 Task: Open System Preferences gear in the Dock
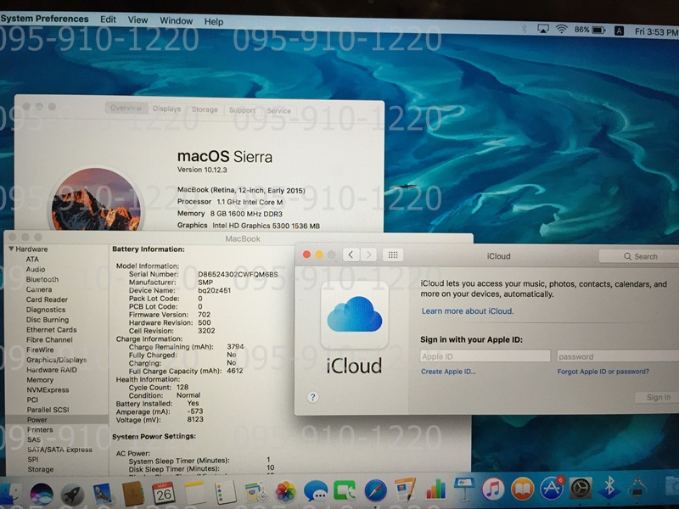pos(581,487)
